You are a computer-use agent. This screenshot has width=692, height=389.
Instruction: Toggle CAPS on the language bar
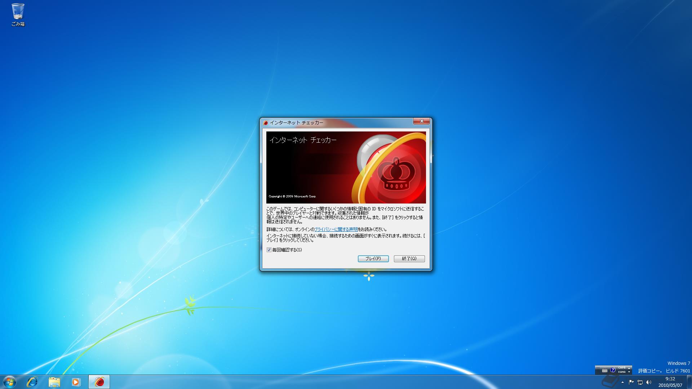coord(622,368)
